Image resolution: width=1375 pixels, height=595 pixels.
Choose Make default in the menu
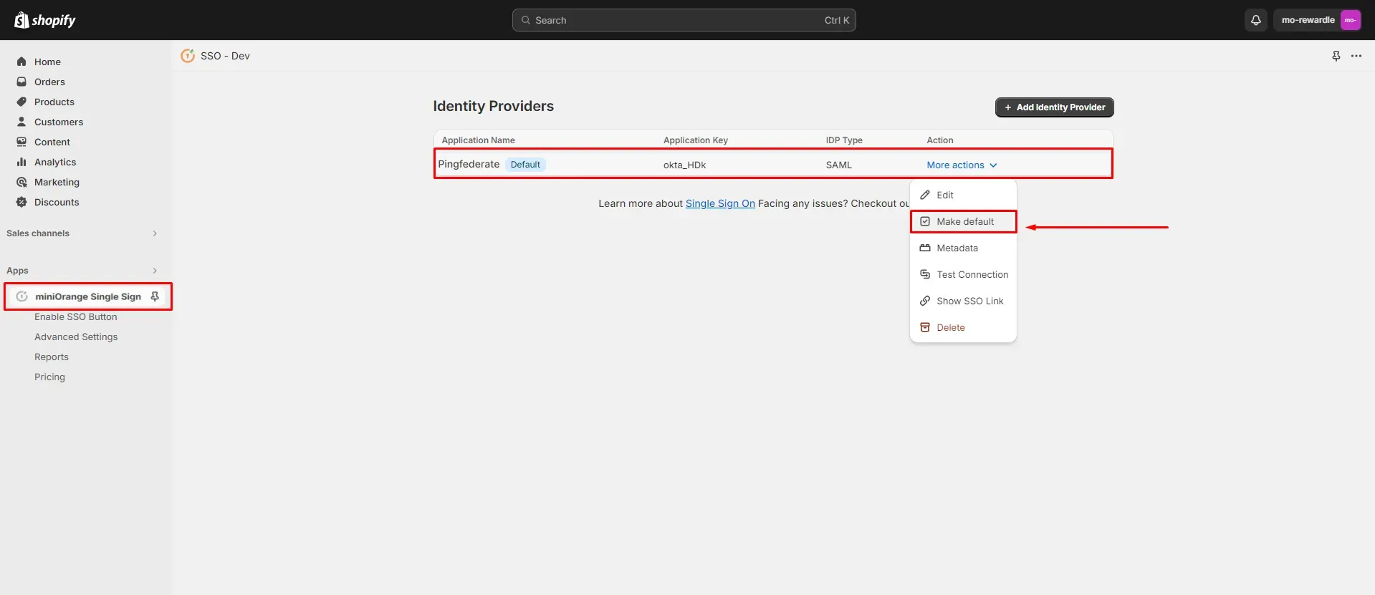tap(963, 221)
